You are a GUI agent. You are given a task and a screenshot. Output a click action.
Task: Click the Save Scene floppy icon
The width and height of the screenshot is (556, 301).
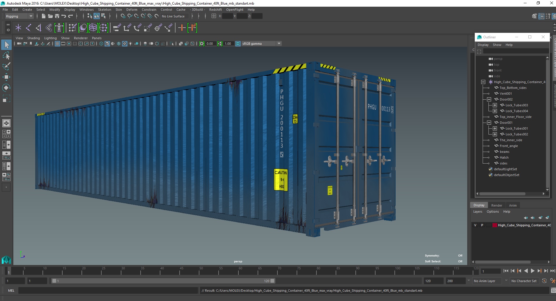click(x=57, y=16)
